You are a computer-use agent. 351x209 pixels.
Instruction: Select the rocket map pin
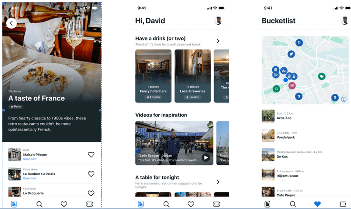291,54
